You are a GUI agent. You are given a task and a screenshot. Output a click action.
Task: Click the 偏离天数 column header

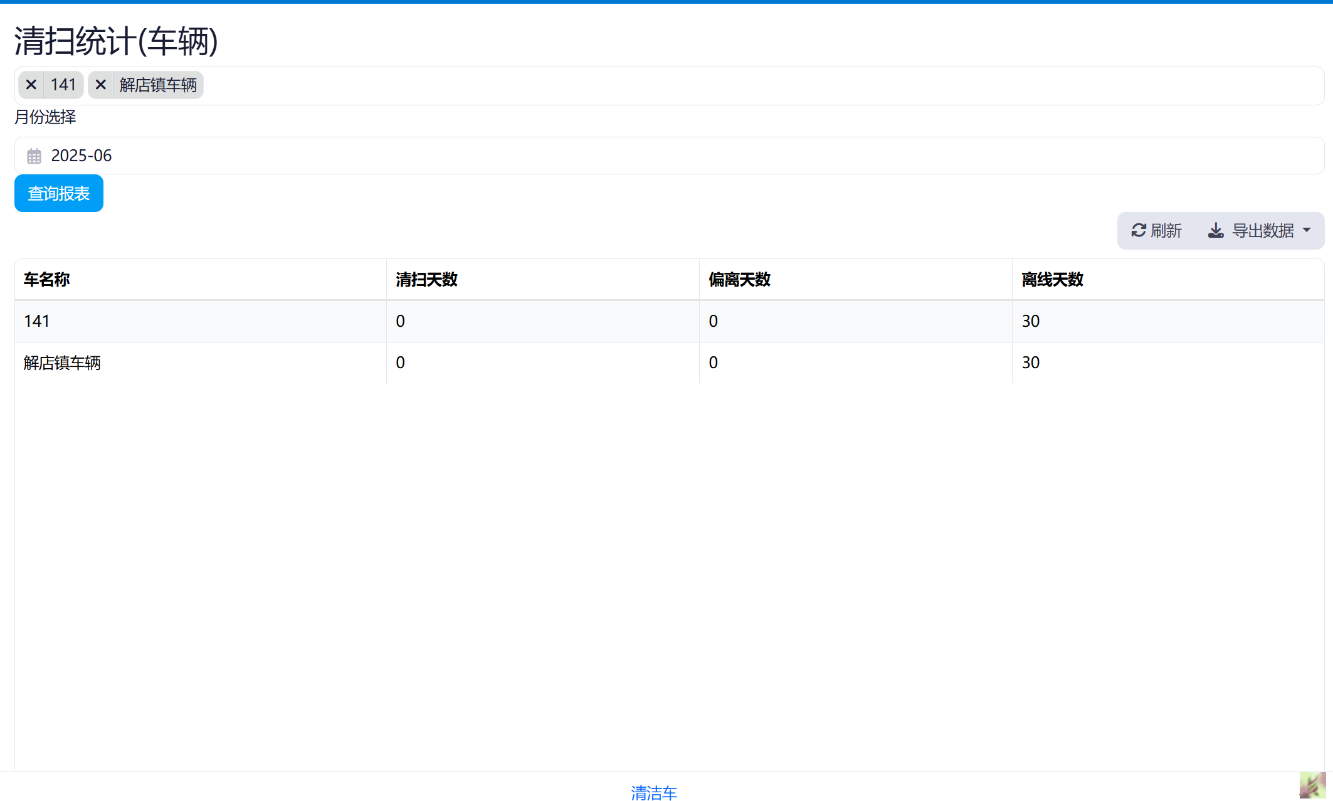739,280
